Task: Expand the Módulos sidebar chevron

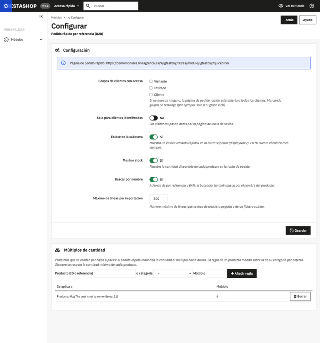Action: [41, 39]
